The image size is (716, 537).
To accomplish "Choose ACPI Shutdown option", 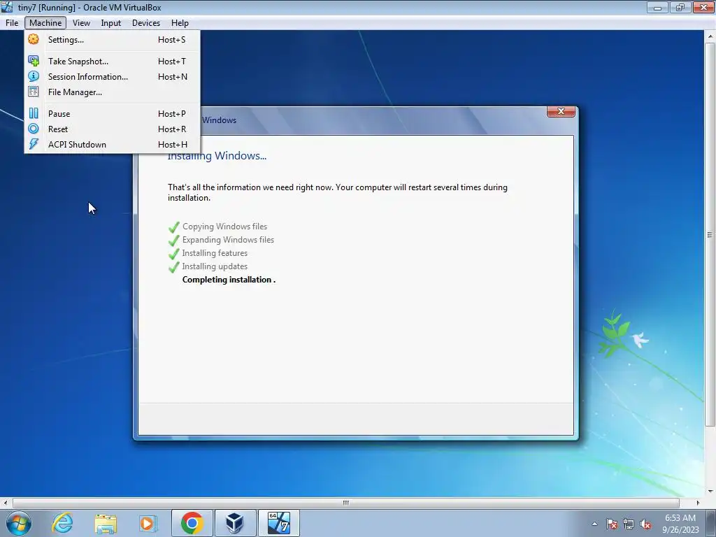I will click(112, 145).
